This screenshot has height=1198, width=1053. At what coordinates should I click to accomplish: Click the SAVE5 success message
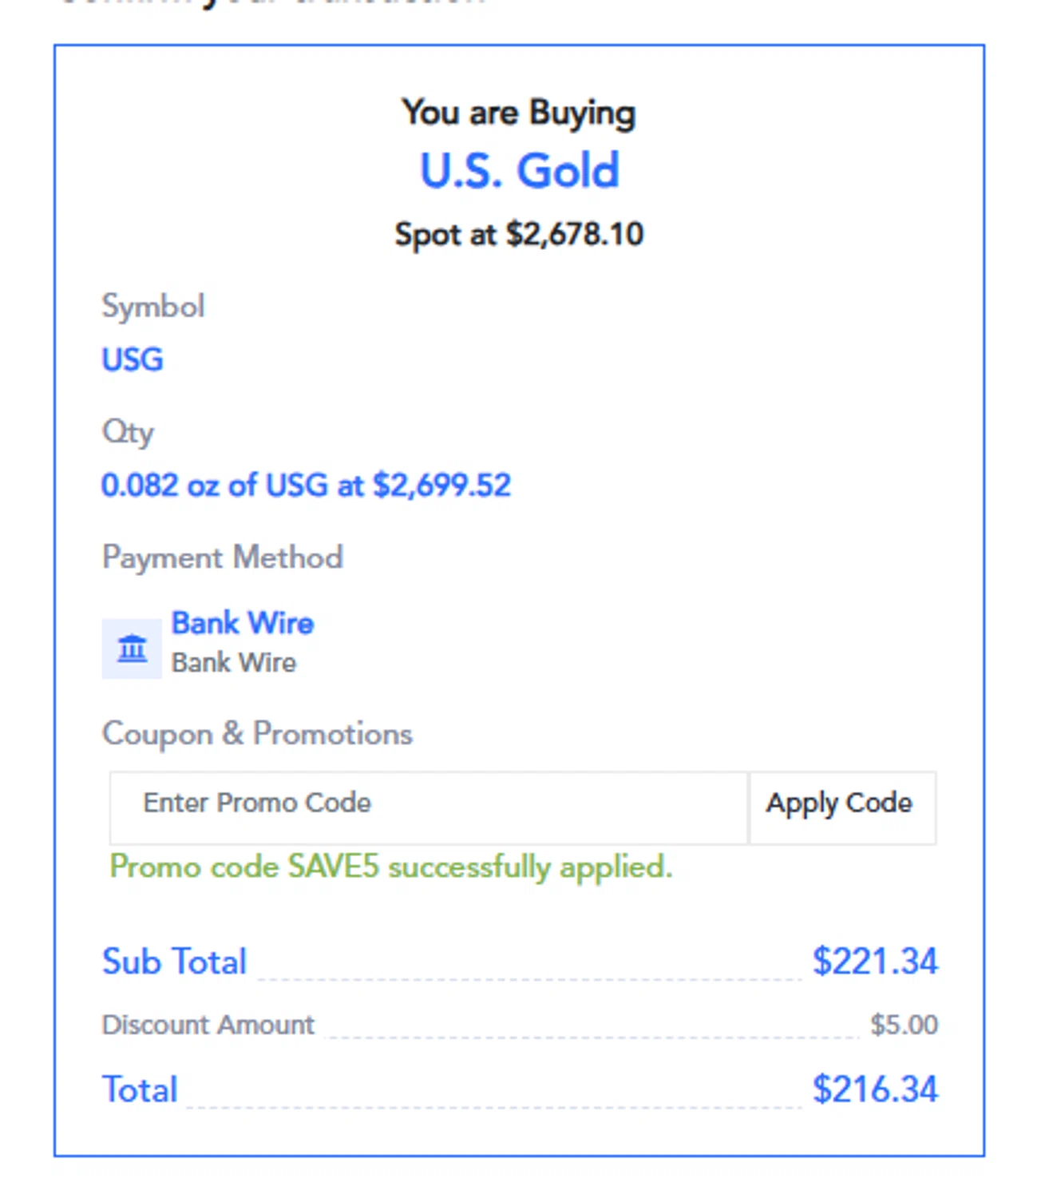[391, 867]
